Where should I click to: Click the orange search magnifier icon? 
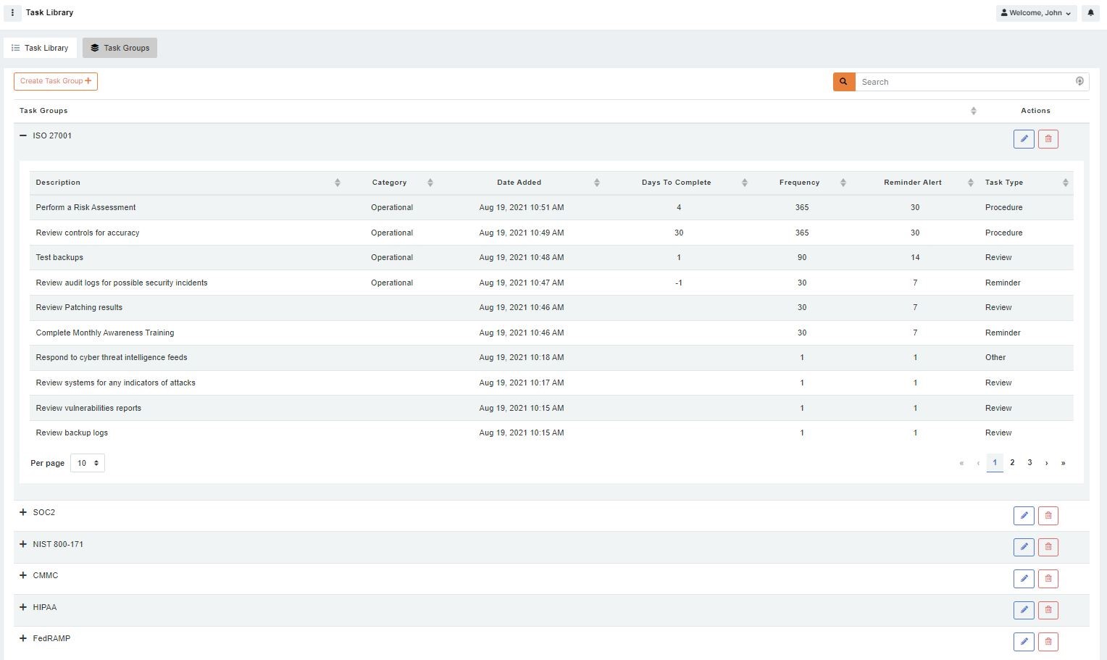point(843,81)
